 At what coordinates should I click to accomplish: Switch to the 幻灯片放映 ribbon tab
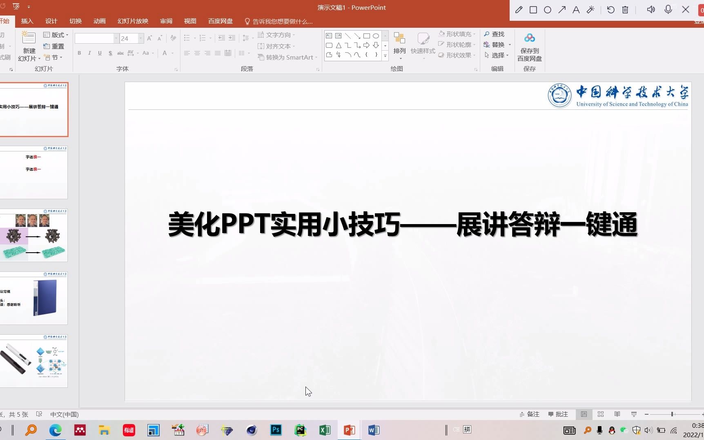132,21
